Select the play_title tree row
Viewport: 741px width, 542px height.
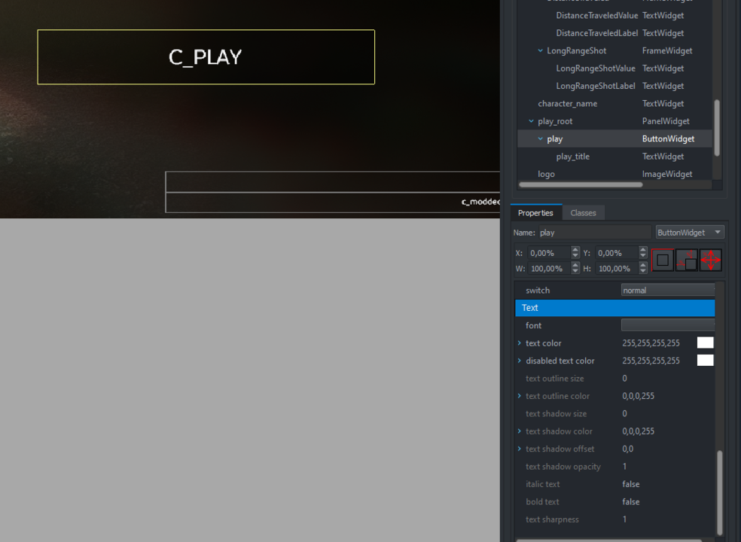pyautogui.click(x=614, y=157)
